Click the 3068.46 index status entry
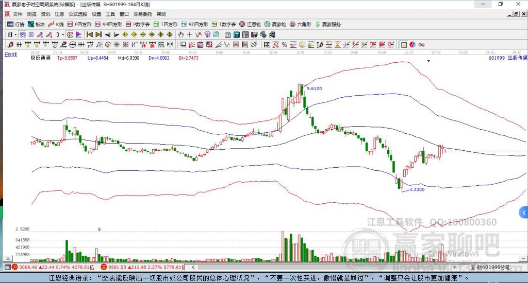 (53, 267)
